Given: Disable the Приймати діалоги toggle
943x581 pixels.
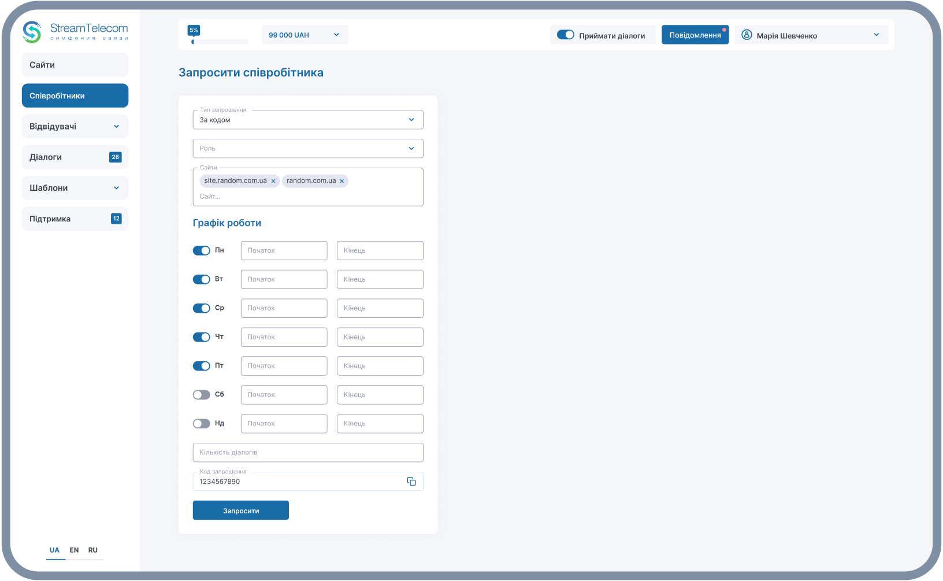Looking at the screenshot, I should coord(565,35).
